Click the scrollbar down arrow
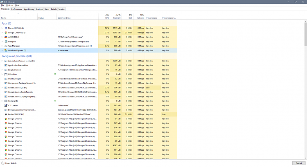This screenshot has width=307, height=167. point(306,158)
